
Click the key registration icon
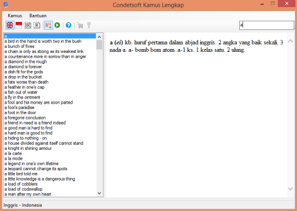pyautogui.click(x=89, y=25)
